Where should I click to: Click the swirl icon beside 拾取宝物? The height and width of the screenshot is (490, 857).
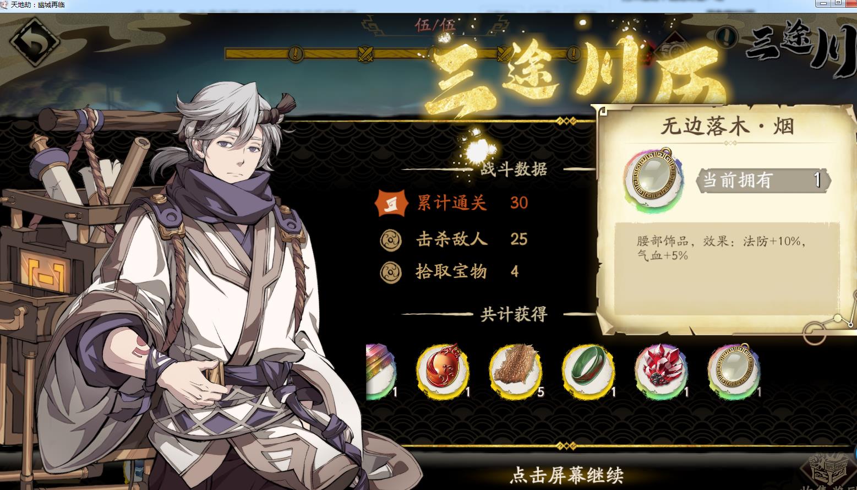click(x=391, y=272)
